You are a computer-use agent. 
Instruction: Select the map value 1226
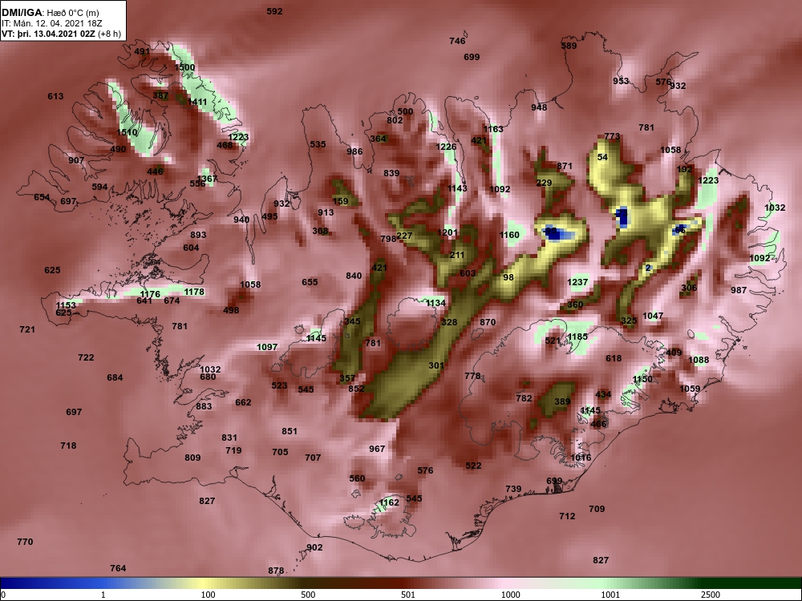pyautogui.click(x=445, y=147)
